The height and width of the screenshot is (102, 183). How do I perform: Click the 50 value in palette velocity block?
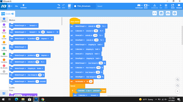point(37,62)
